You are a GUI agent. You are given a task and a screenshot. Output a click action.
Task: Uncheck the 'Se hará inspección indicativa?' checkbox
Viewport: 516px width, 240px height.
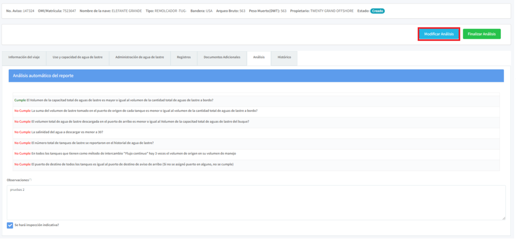click(x=10, y=226)
